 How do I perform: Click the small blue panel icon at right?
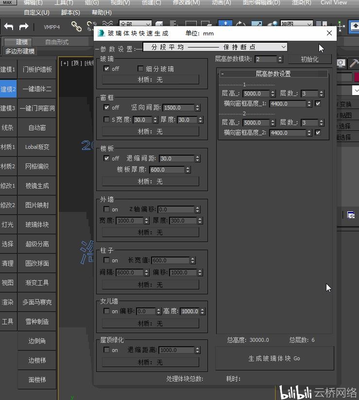point(351,215)
